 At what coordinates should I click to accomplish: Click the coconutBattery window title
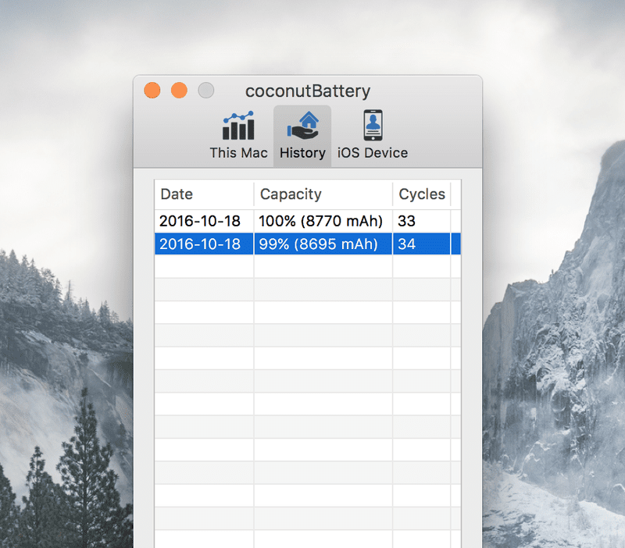pos(308,91)
